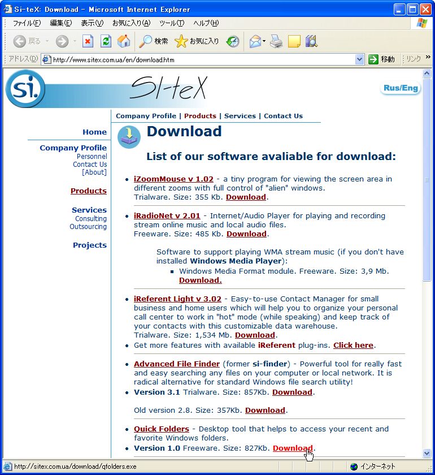Open Products in the sidebar
Viewport: 435px width, 475px height.
(x=88, y=191)
